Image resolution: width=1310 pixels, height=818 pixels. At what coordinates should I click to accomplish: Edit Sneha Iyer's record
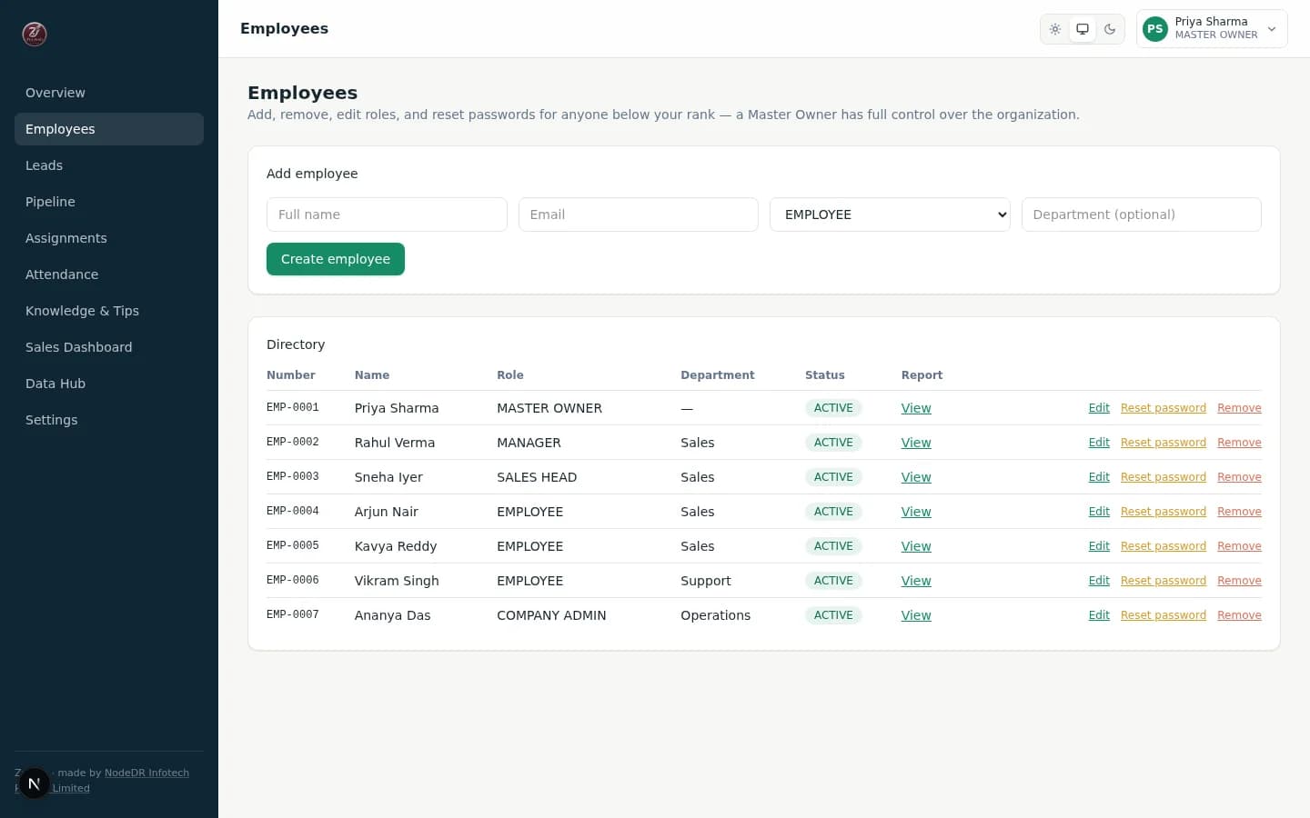(x=1099, y=477)
